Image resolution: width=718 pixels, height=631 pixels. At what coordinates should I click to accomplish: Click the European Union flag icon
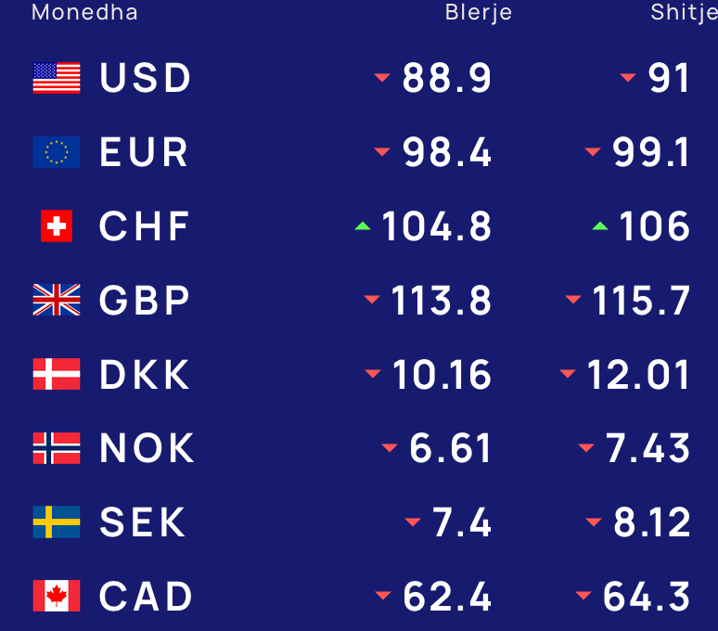coord(57,152)
